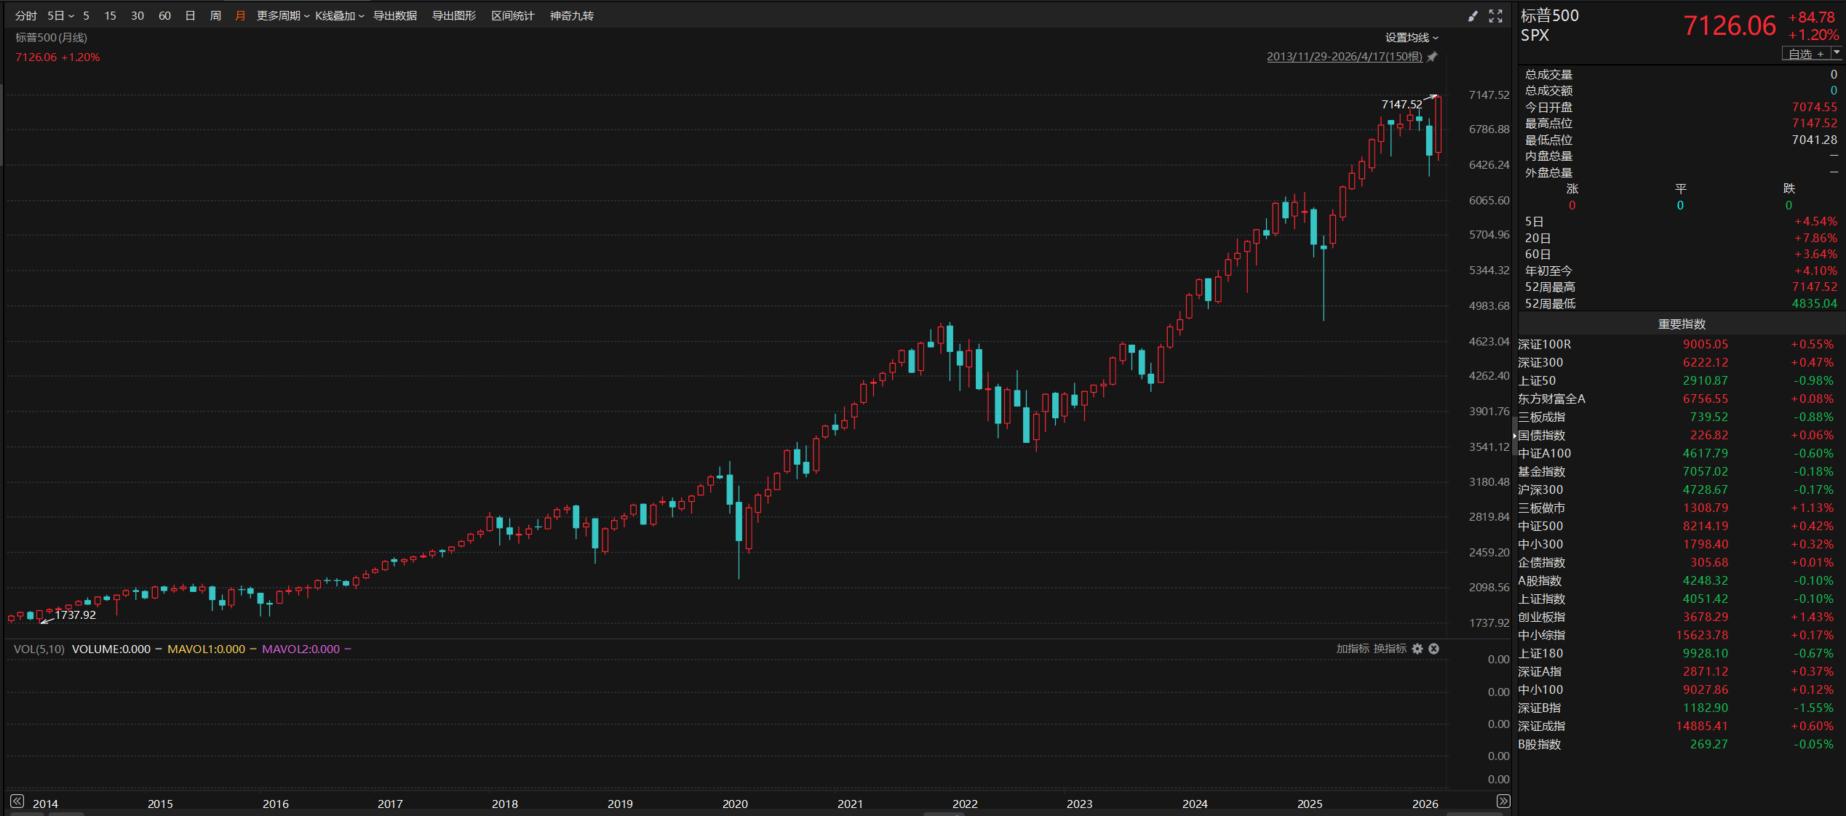Select 创业板指 row in index list
This screenshot has width=1846, height=816.
pos(1541,617)
